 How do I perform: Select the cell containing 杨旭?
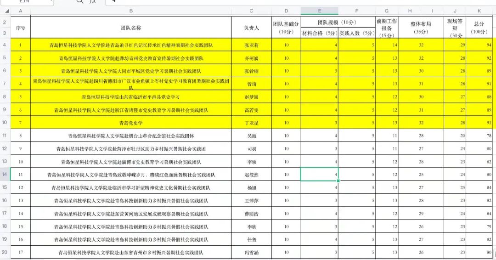[251, 187]
